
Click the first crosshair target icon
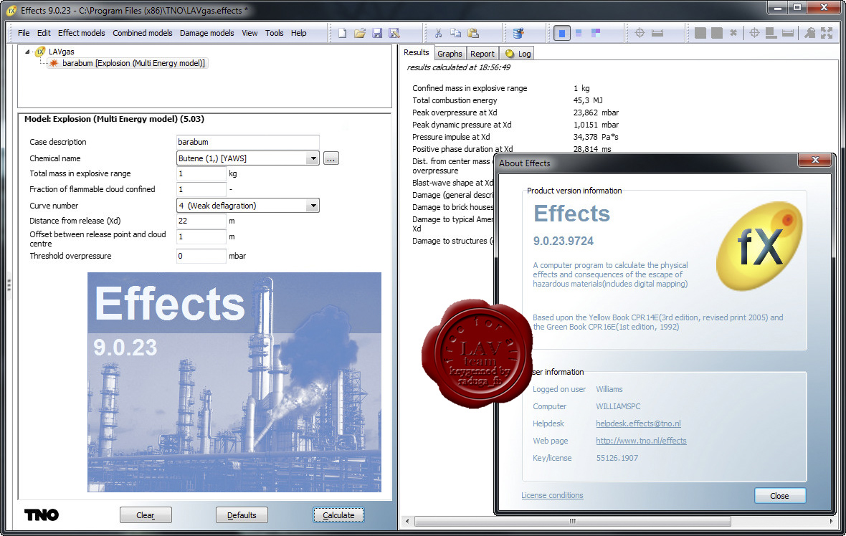click(640, 34)
